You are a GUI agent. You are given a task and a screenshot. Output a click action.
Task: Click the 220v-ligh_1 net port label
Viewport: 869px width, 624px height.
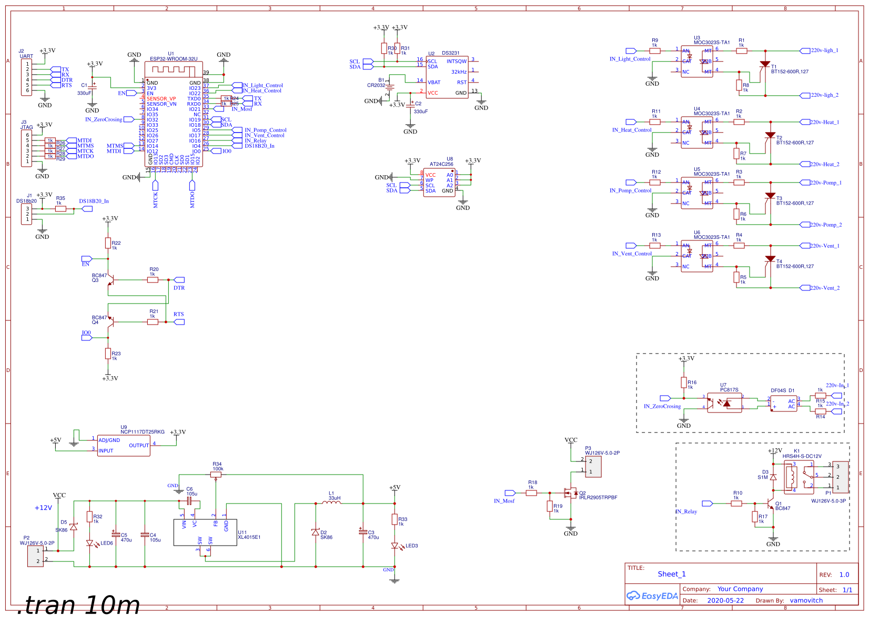(824, 51)
